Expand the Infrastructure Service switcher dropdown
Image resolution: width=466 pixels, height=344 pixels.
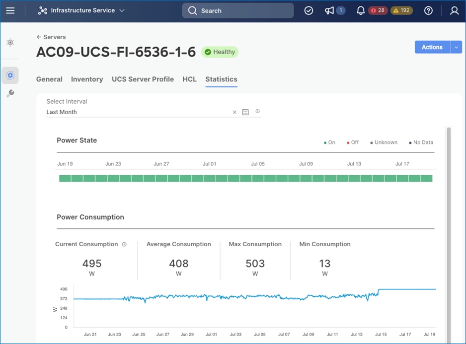tap(122, 10)
